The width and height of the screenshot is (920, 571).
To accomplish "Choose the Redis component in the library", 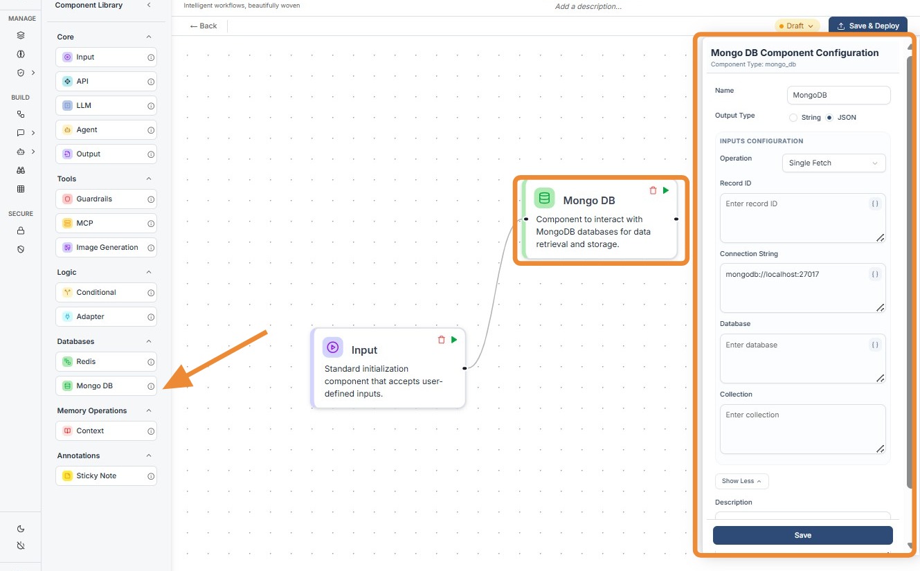I will 106,362.
